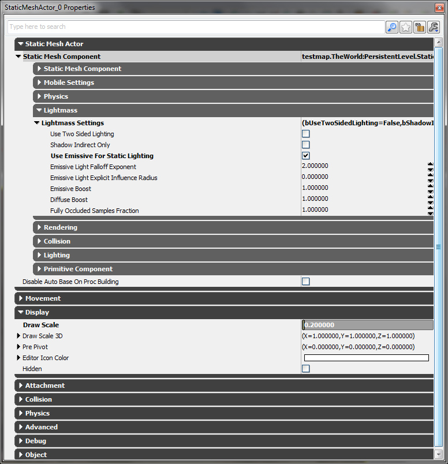
Task: Toggle Shadow Indirect Only checkbox
Action: pos(306,145)
